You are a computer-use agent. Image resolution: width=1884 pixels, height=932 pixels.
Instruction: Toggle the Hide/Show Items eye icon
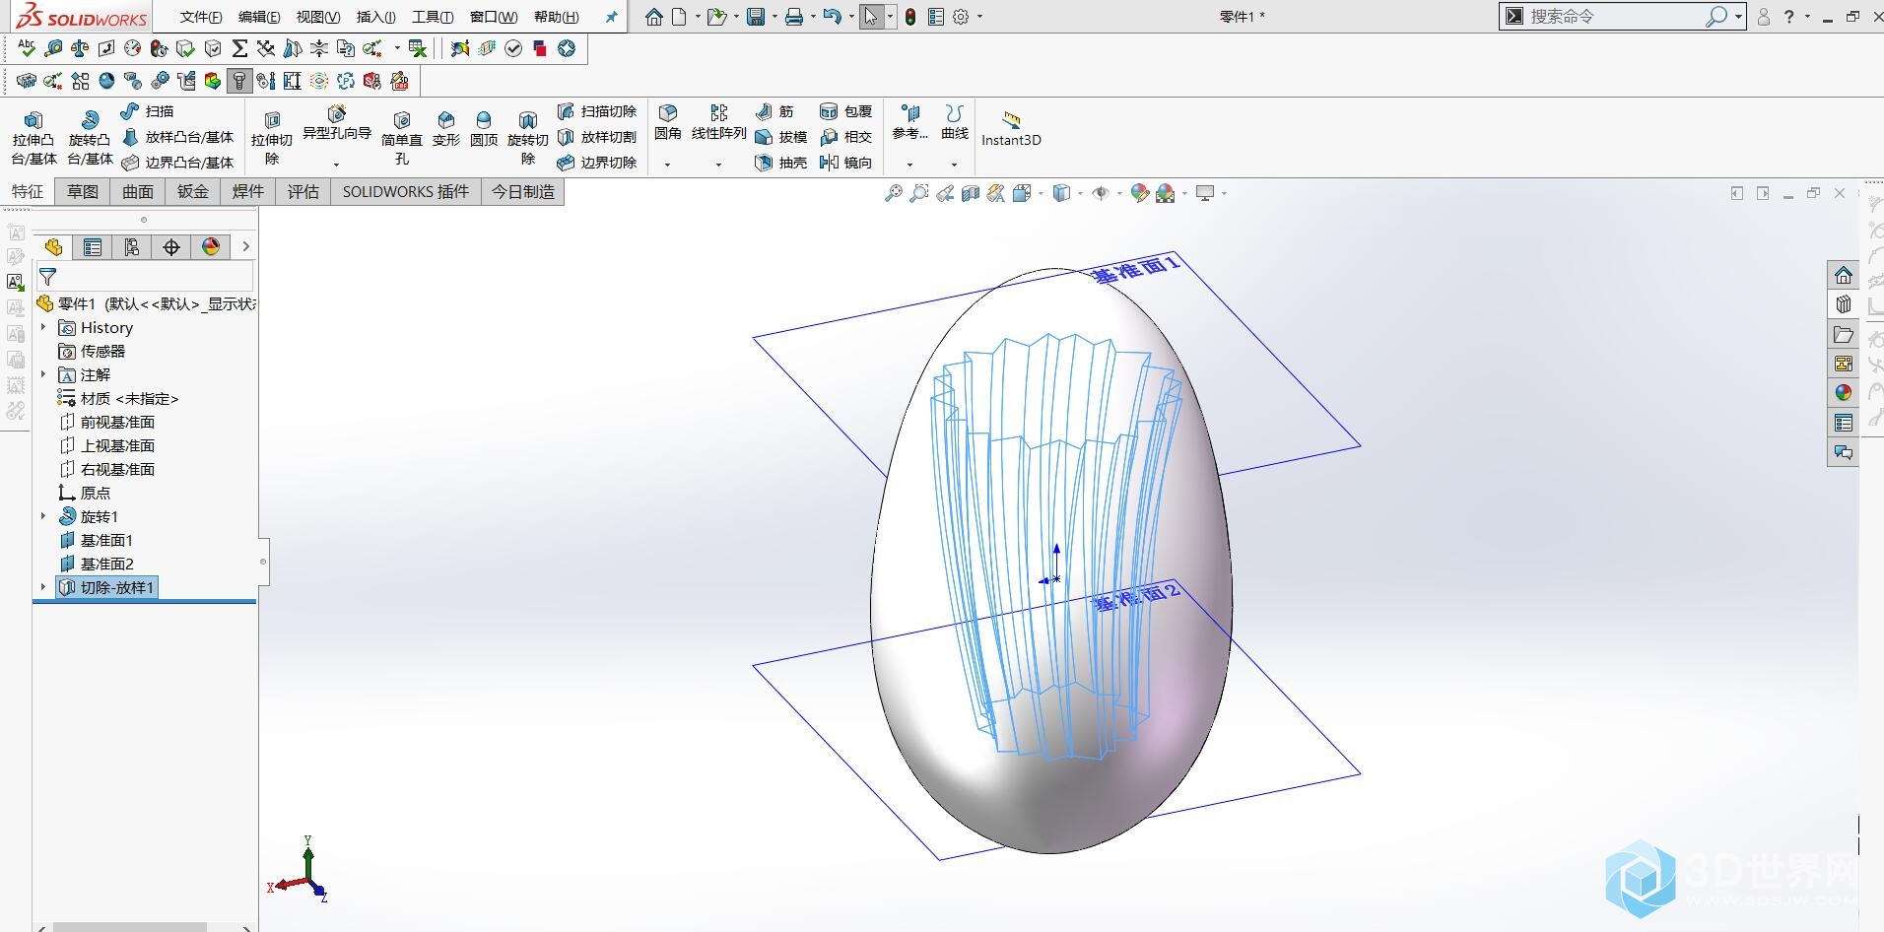[x=1101, y=193]
